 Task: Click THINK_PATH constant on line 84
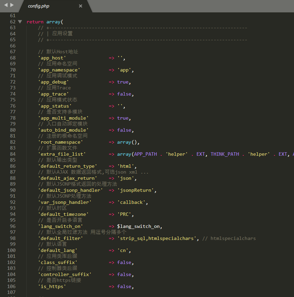225,154
